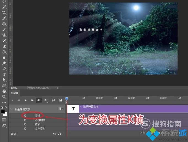Select the Dodge tool

pyautogui.click(x=4, y=63)
